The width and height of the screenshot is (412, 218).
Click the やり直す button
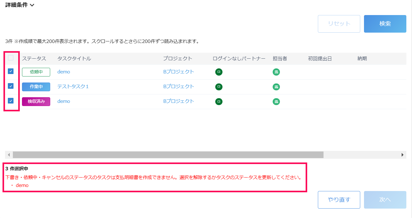(x=339, y=200)
